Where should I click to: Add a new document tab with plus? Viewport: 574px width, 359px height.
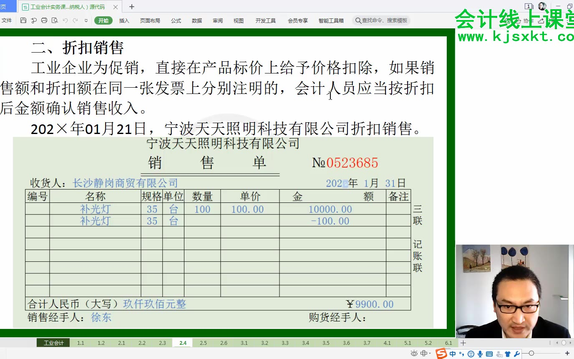132,7
